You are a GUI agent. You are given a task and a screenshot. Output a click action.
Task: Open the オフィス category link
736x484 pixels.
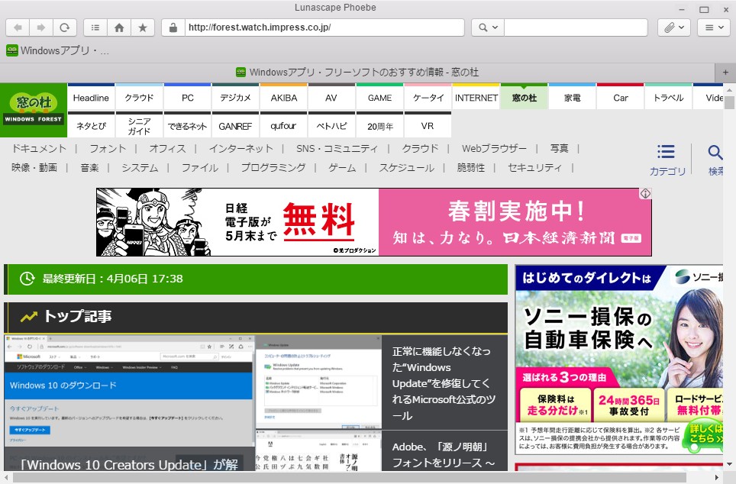click(x=167, y=148)
